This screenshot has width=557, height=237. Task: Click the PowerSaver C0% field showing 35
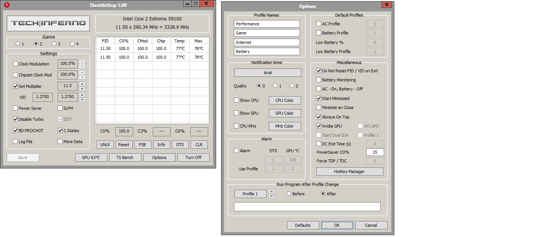point(375,152)
